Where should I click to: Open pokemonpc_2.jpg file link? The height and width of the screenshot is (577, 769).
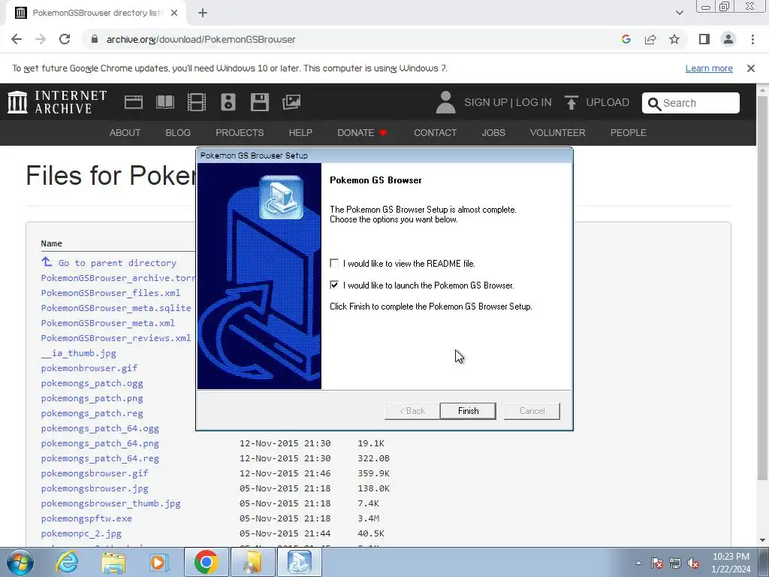[81, 533]
